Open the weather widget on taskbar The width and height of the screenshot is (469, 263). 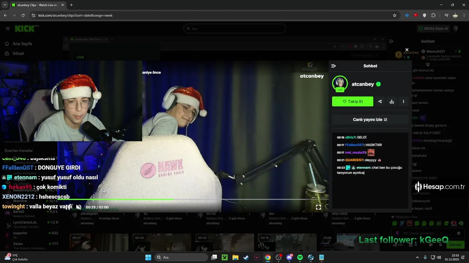(16, 258)
